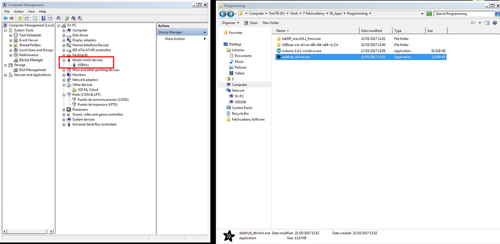Select WD3GB under Network
This screenshot has width=500, height=244.
coord(240,102)
